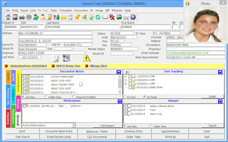Image resolution: width=228 pixels, height=142 pixels.
Task: Open the landscape image icon
Action: 119,17
